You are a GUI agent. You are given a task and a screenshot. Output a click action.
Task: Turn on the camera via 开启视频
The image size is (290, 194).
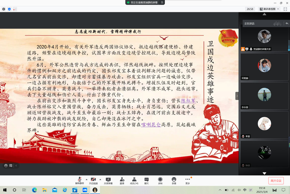(x=94, y=180)
